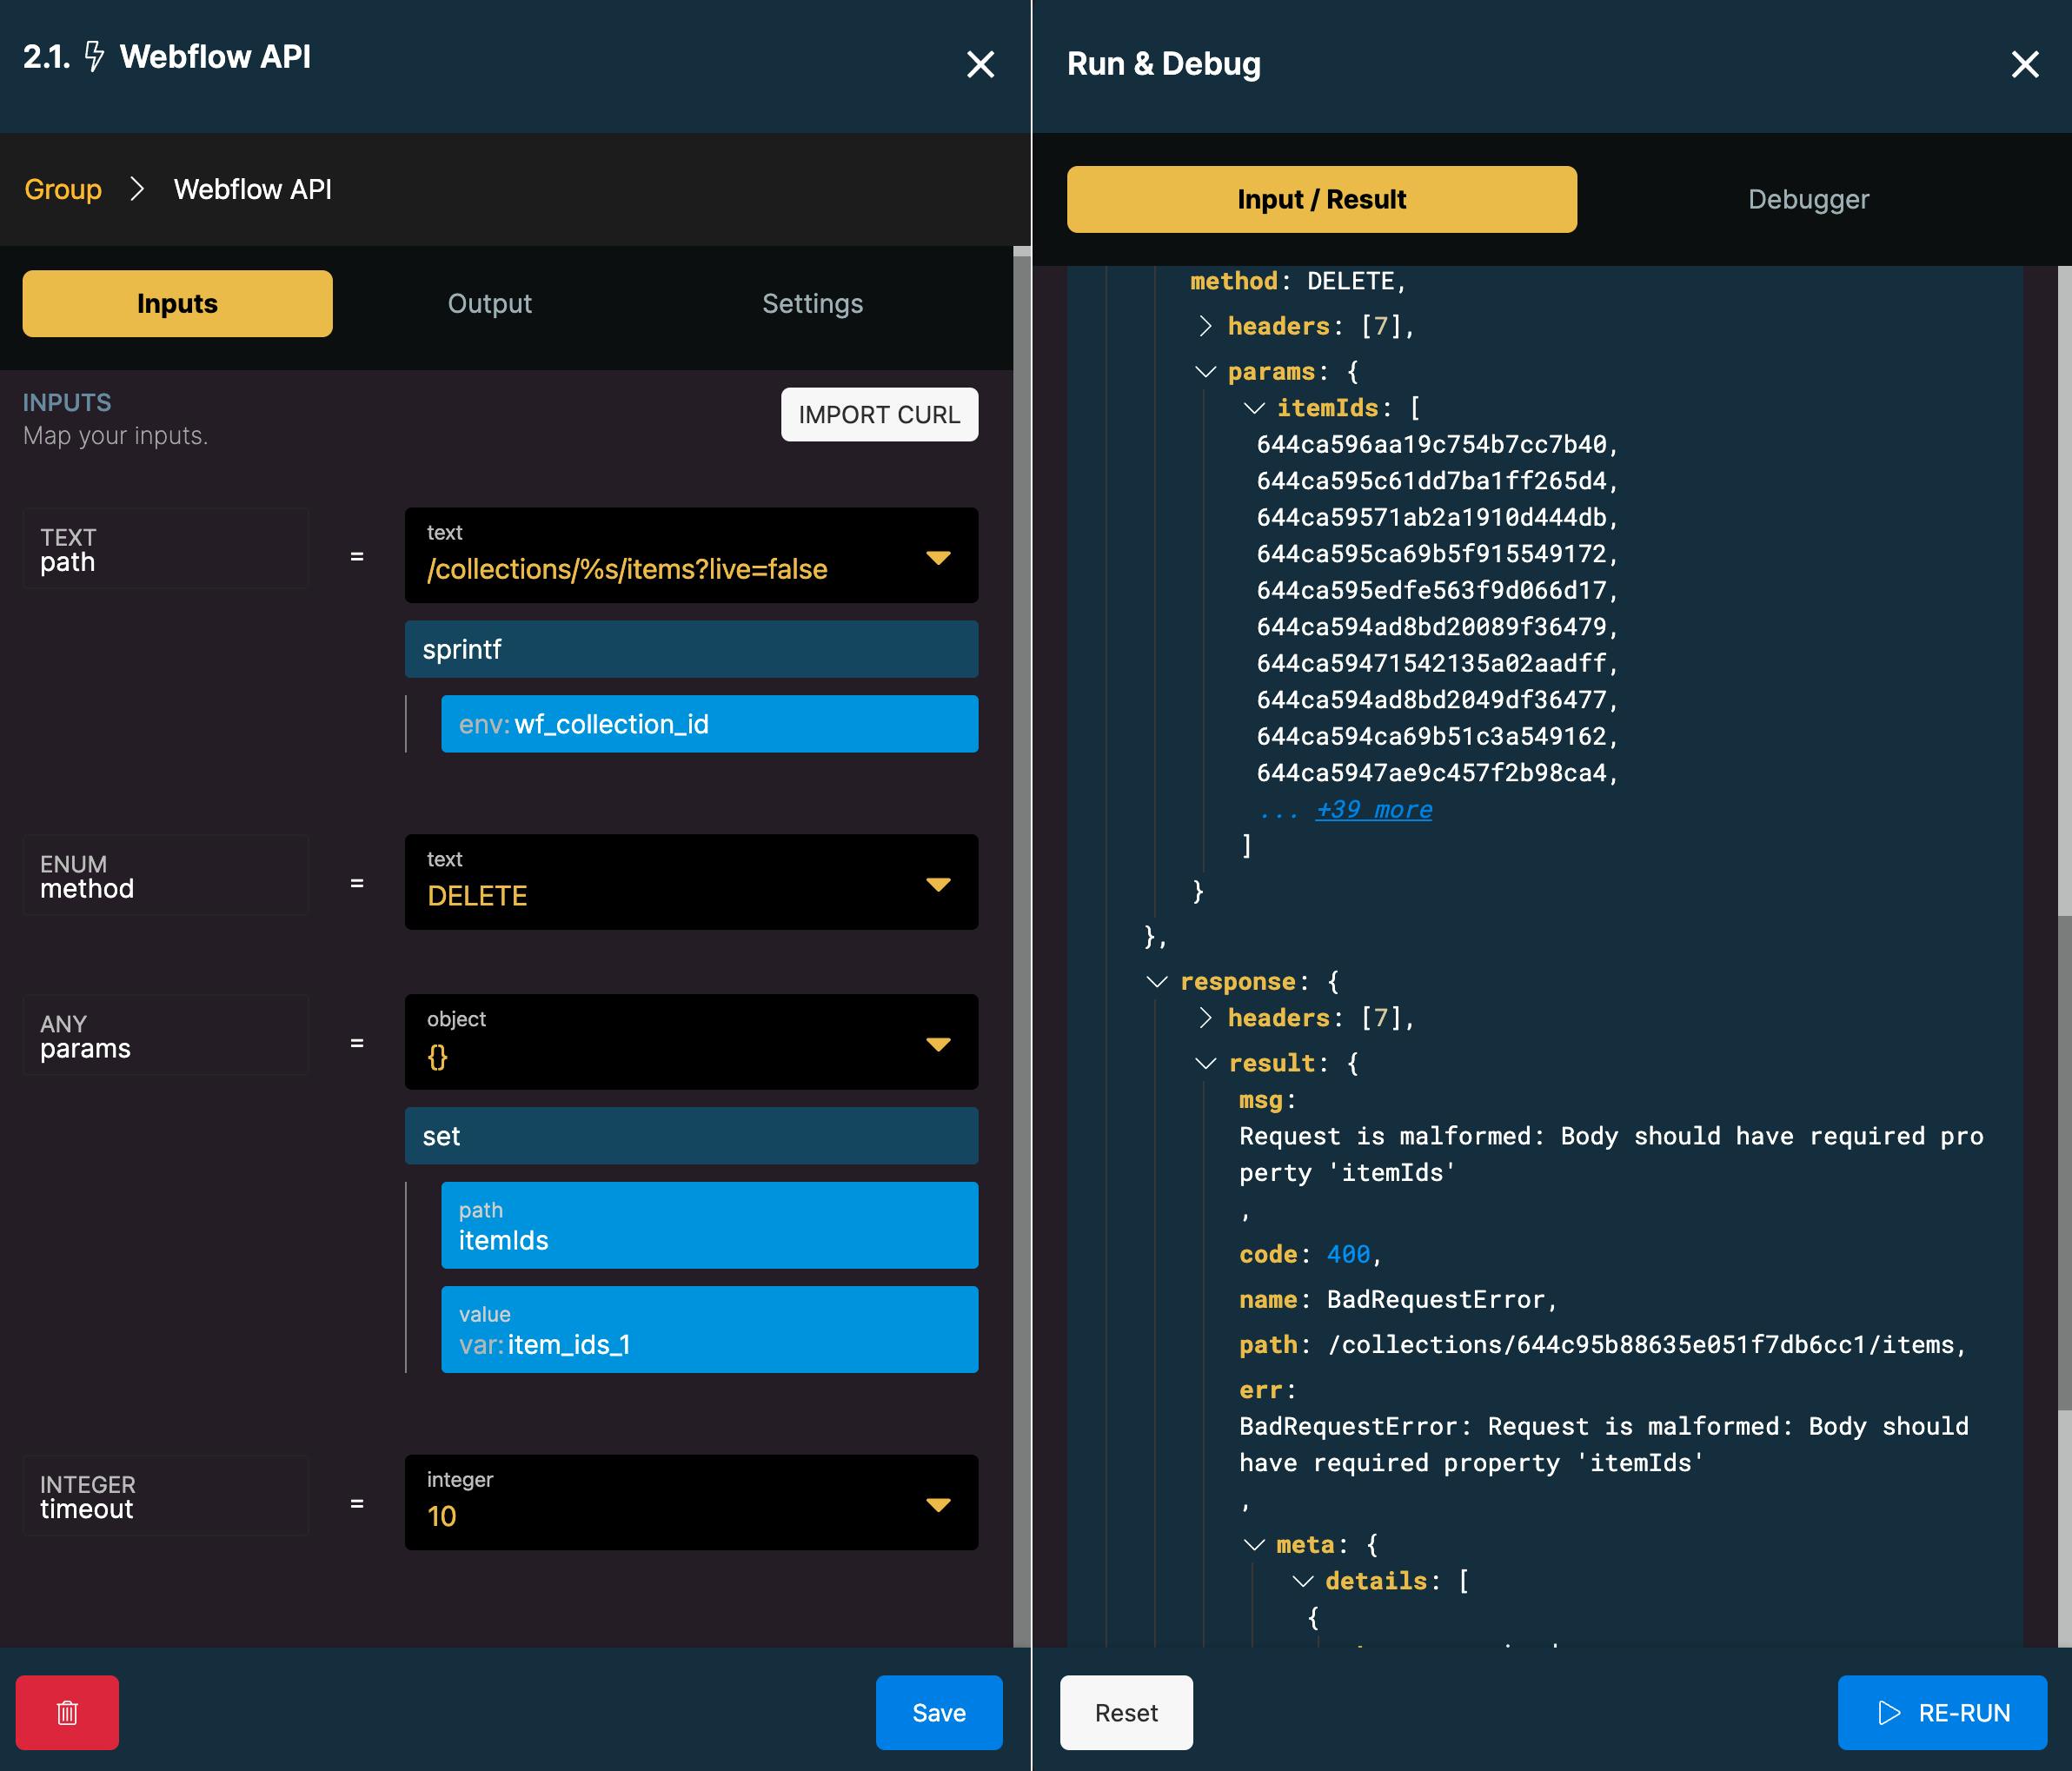Select item ID 644ca595edfe563f9d066d17
The image size is (2072, 1771).
tap(1431, 590)
